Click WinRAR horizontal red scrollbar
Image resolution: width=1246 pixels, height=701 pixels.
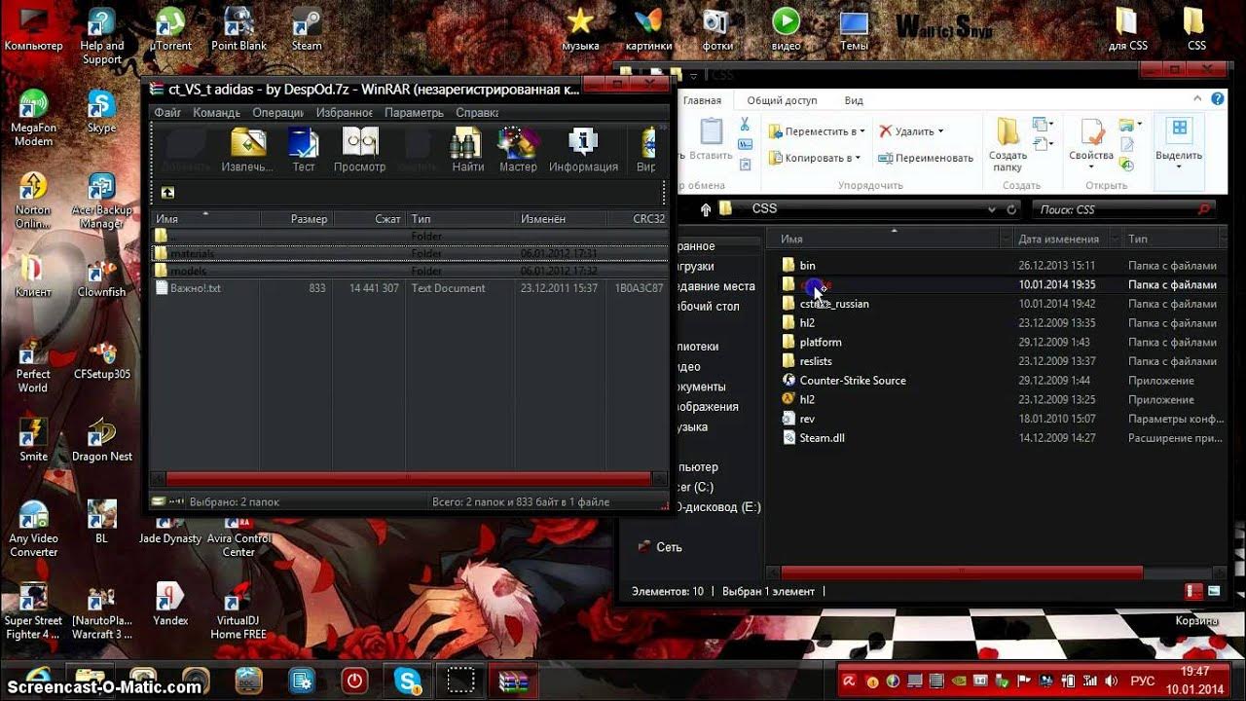(x=408, y=478)
